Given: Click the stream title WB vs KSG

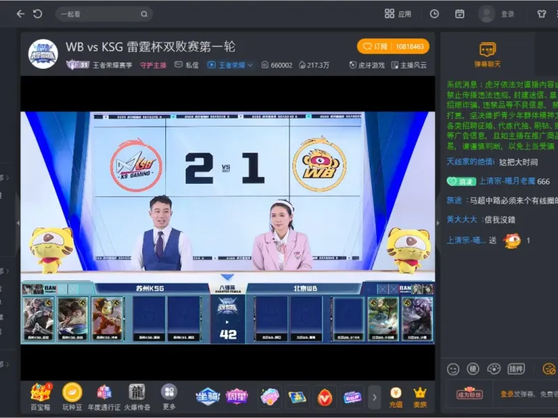Looking at the screenshot, I should pyautogui.click(x=150, y=47).
